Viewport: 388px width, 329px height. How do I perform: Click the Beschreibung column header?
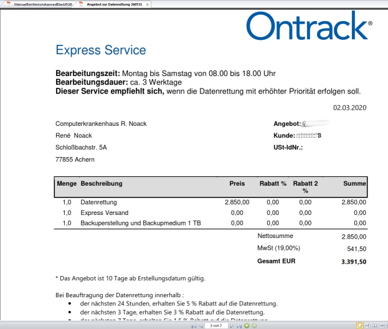click(x=102, y=184)
